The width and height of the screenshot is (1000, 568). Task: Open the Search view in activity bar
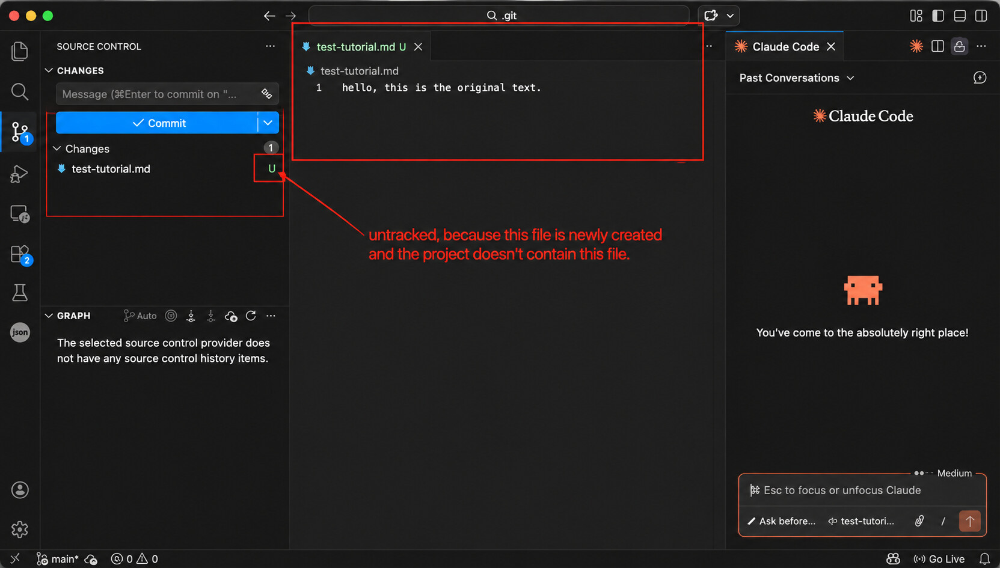pos(20,91)
